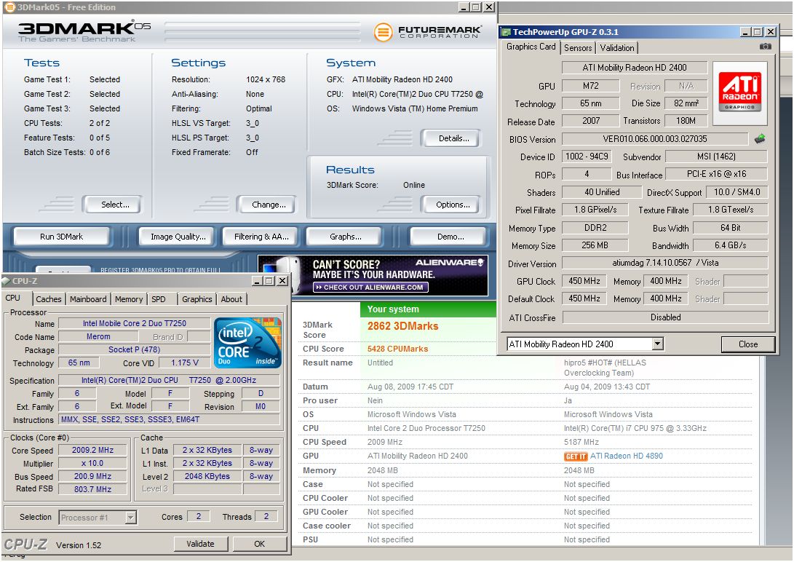The height and width of the screenshot is (562, 794).
Task: Click the BIOS save chip icon in GPU-Z
Action: [760, 139]
